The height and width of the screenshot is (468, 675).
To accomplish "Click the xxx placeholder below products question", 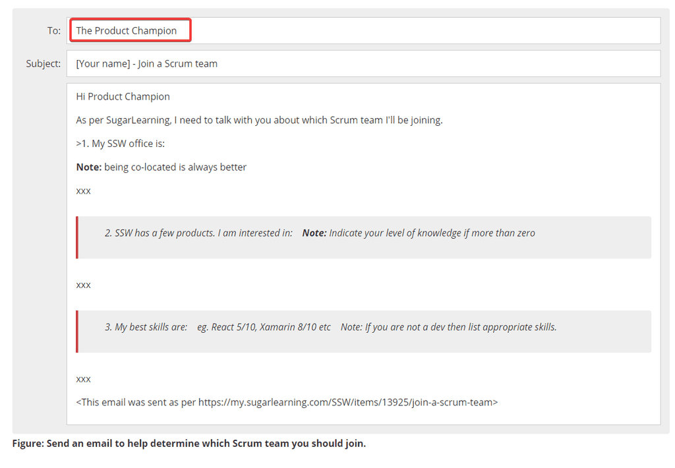I will pos(83,284).
